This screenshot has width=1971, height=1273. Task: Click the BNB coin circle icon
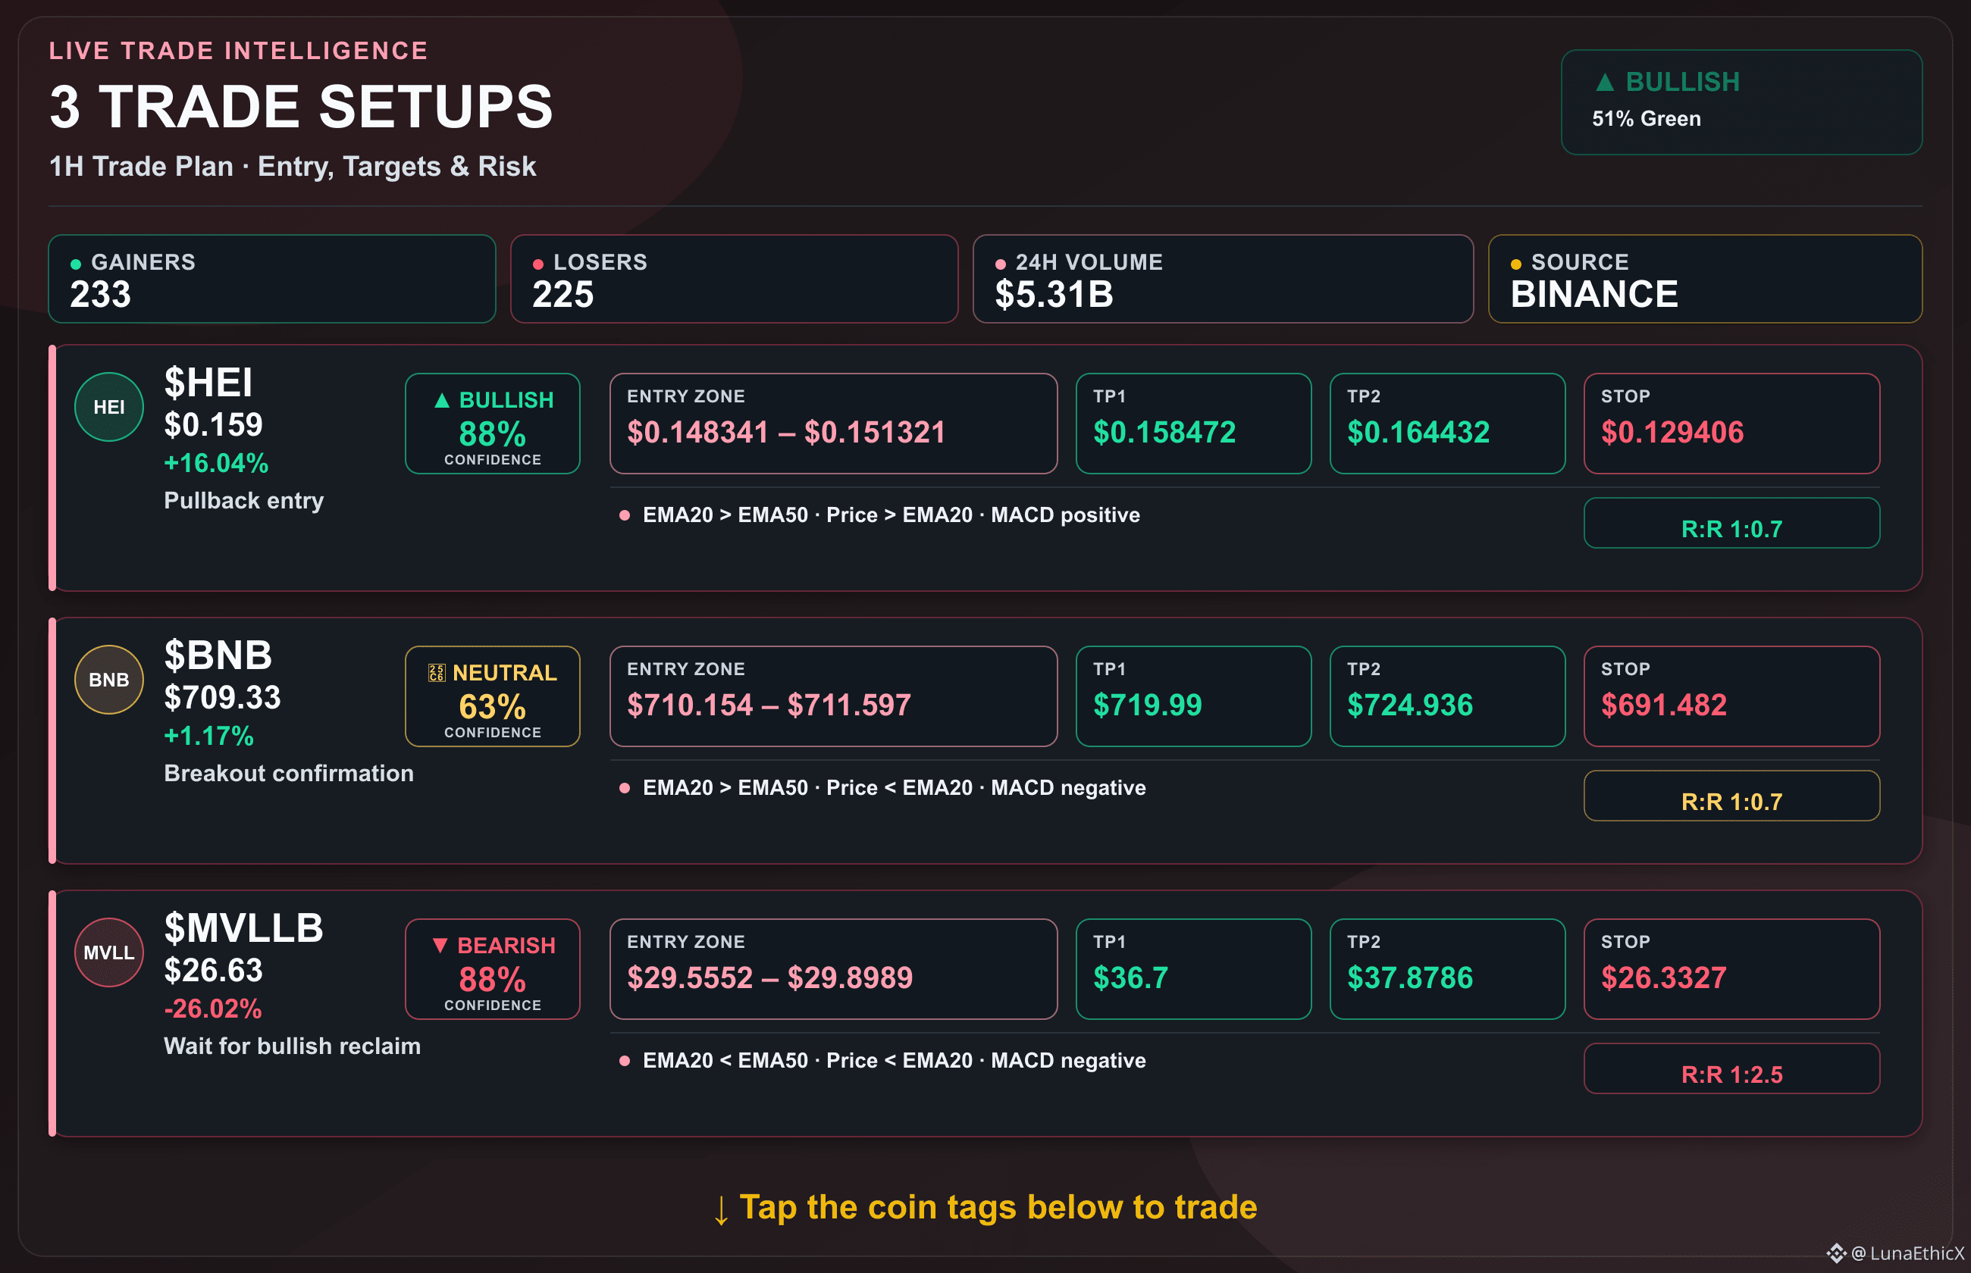tap(109, 680)
